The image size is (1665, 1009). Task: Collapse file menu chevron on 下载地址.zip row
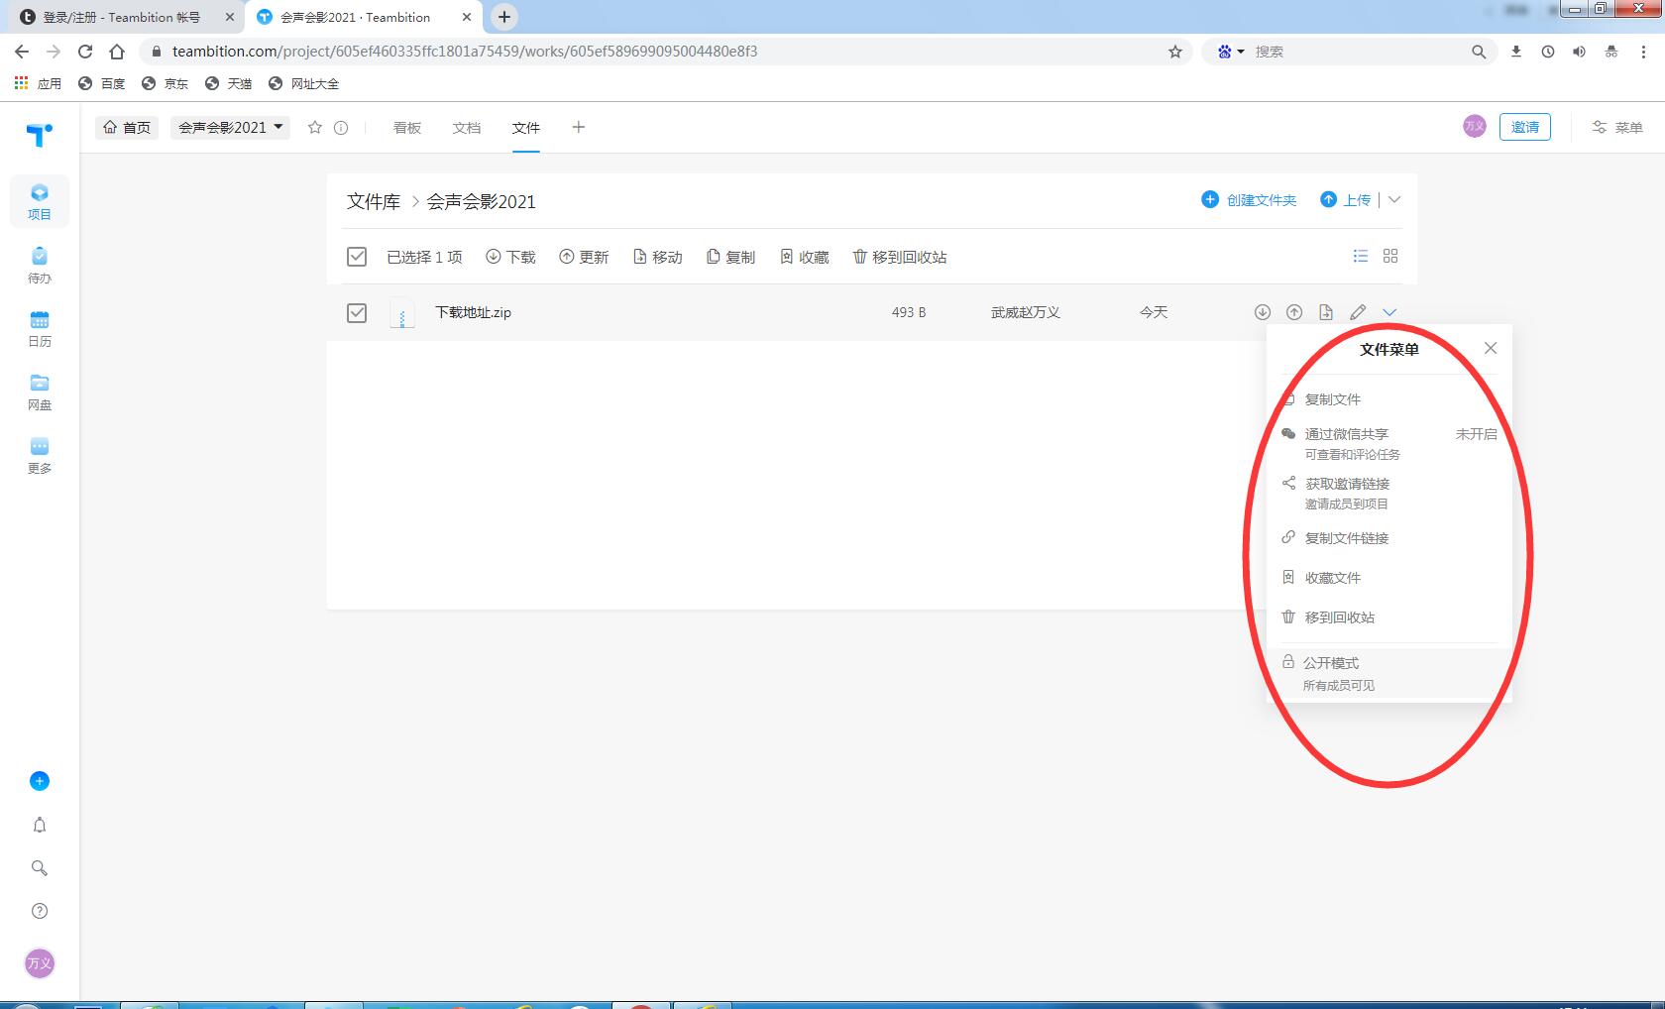coord(1389,312)
